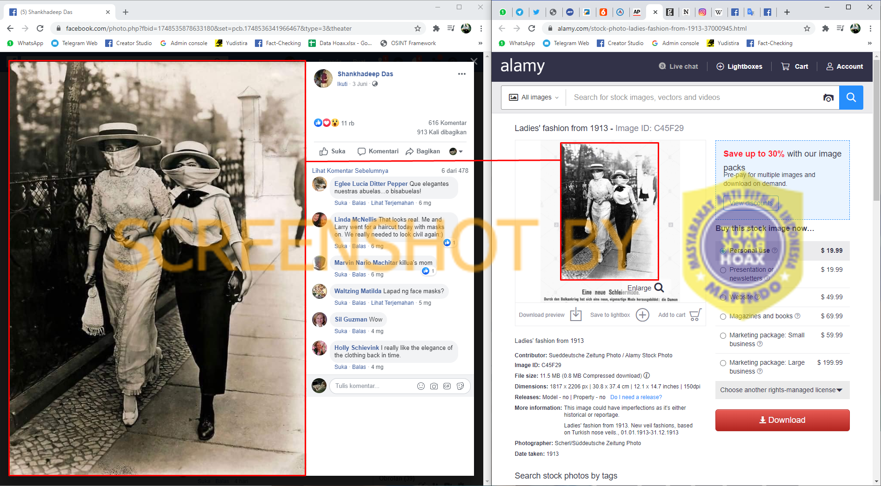The height and width of the screenshot is (486, 881).
Task: Switch to the Twitter tab in Alamy window
Action: pyautogui.click(x=536, y=12)
